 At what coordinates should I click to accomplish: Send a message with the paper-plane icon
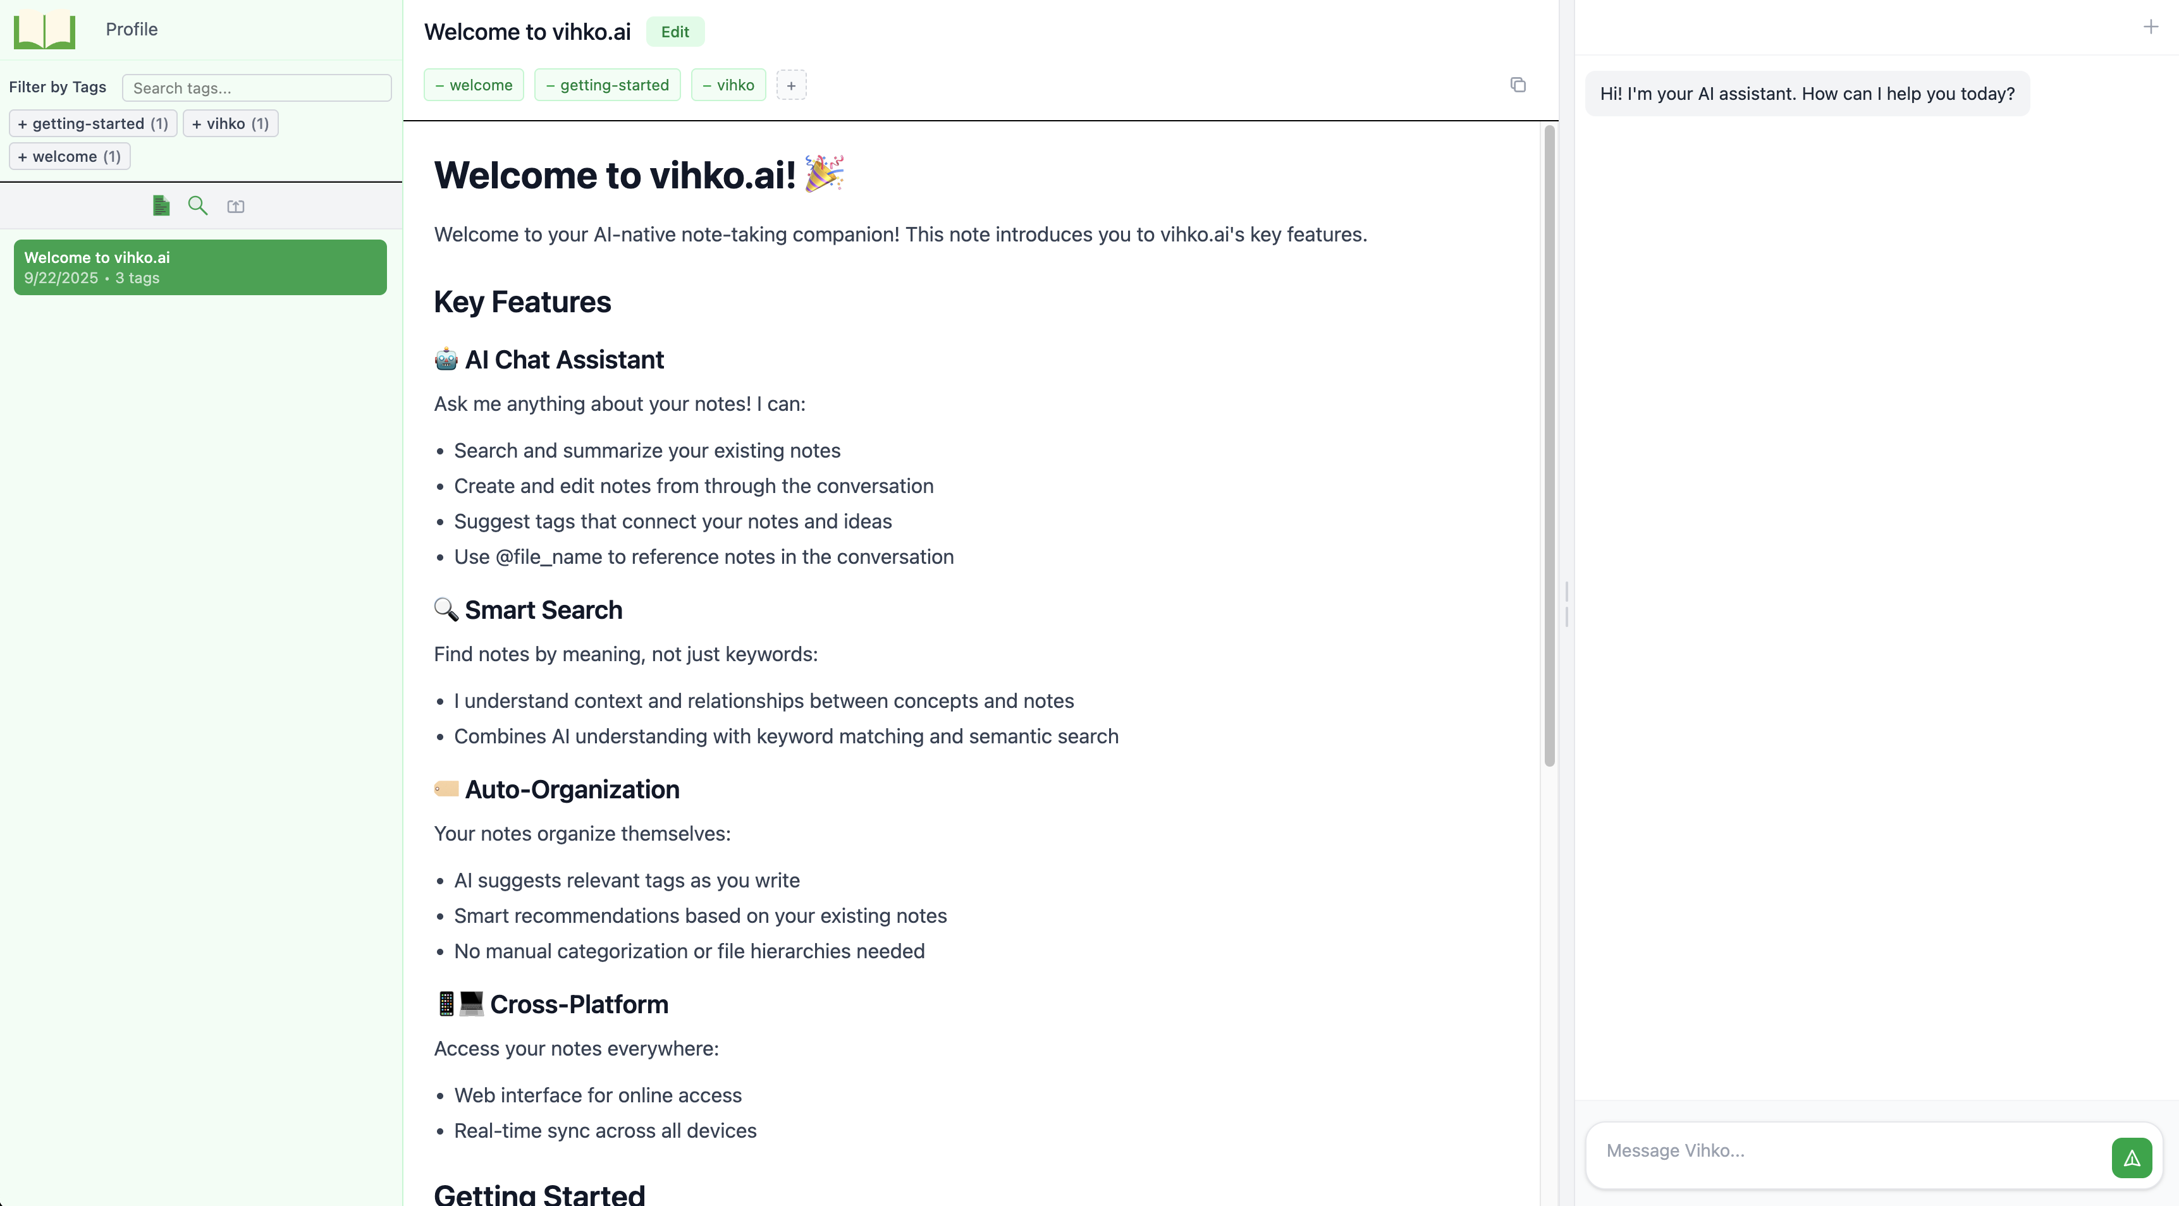pos(2132,1158)
